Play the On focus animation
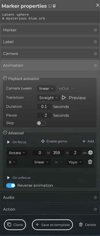This screenshot has width=100, height=236. point(8,142)
